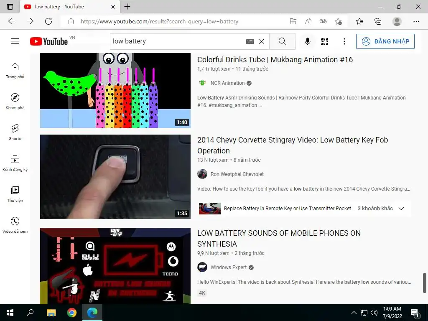Screen dimensions: 428x321
Task: Open the network tray icon
Action: [364, 313]
